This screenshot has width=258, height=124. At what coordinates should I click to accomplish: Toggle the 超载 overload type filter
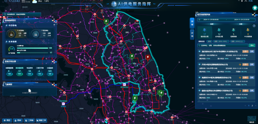pyautogui.click(x=209, y=42)
